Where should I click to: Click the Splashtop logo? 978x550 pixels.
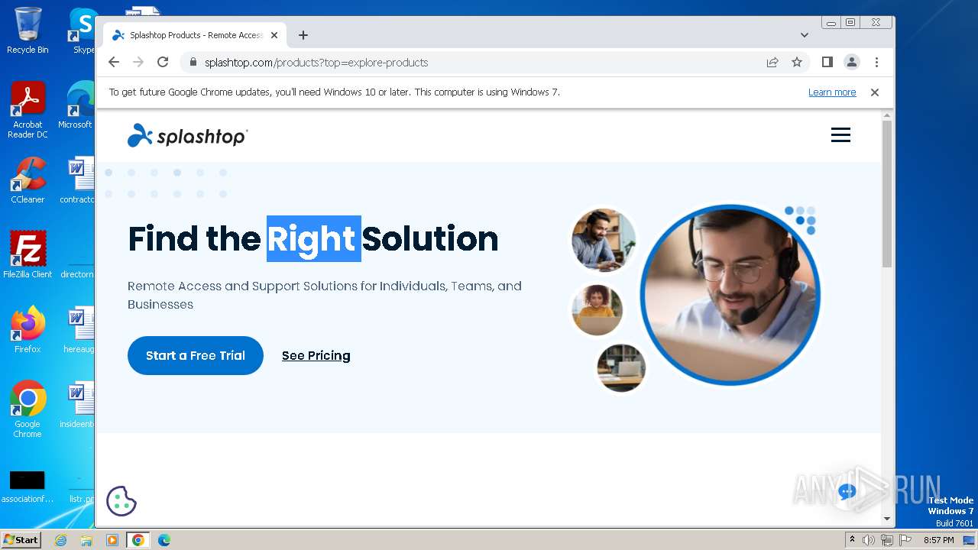point(187,135)
